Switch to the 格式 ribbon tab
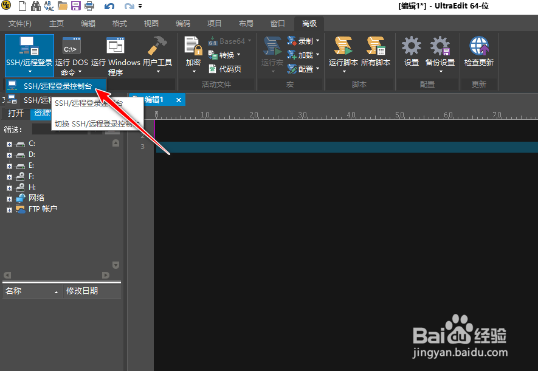Screen dimensions: 538x371 click(x=120, y=23)
